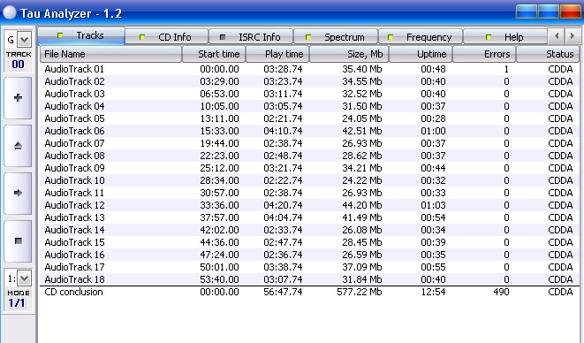The image size is (584, 343).
Task: Select the AudioTrack 01 row
Action: coord(309,69)
